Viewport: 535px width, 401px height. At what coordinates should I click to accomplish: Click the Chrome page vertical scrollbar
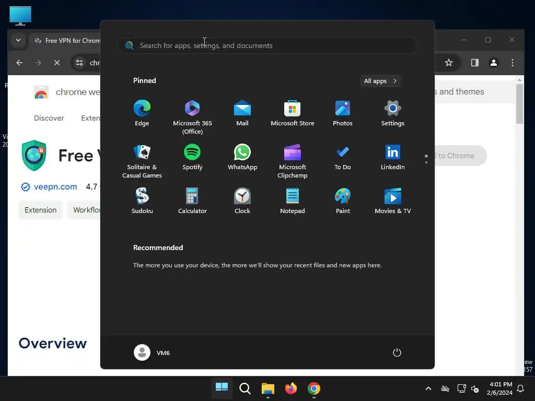pos(519,104)
